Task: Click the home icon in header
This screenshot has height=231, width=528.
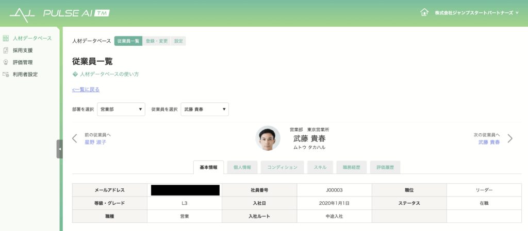Action: point(424,12)
